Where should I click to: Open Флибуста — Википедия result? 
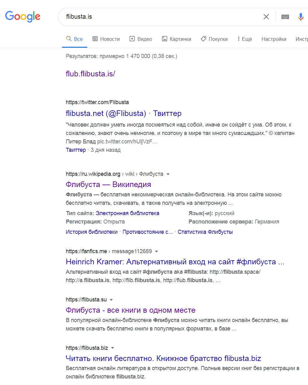point(108,185)
